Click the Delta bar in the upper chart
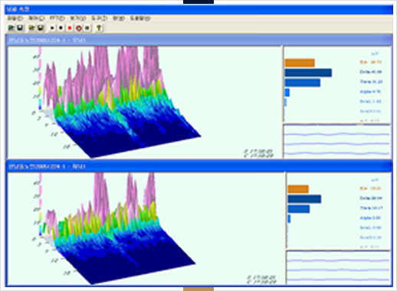 coord(308,73)
